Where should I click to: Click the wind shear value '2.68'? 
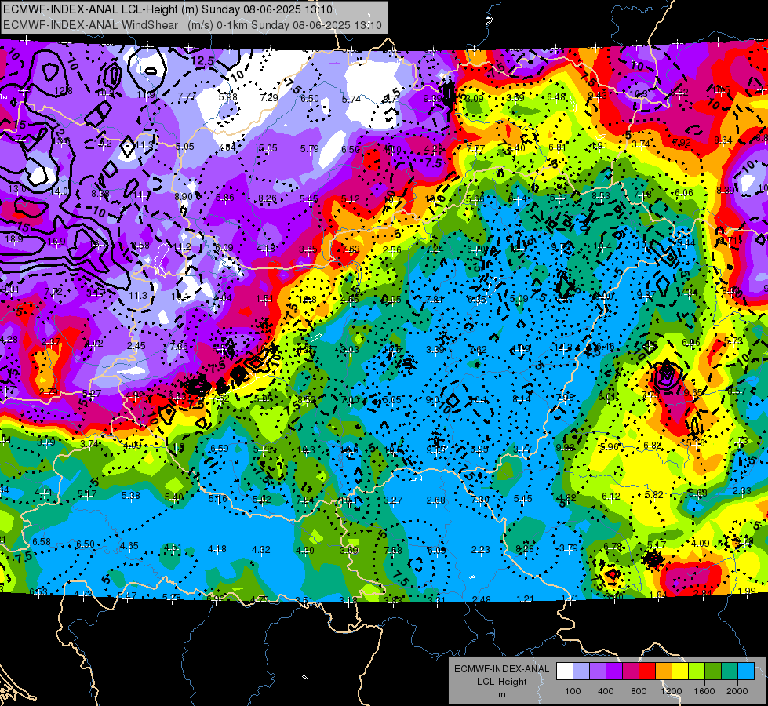[436, 500]
